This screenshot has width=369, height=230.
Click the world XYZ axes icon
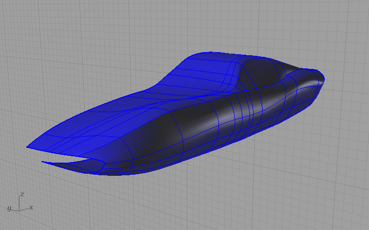(x=20, y=202)
